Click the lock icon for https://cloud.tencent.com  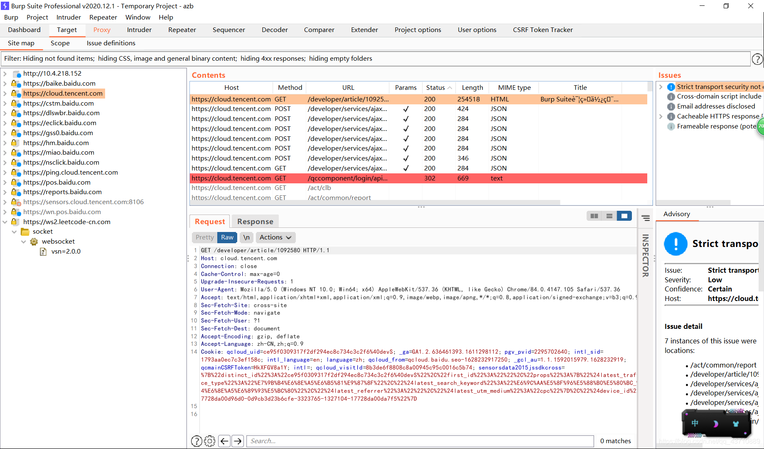click(x=16, y=94)
